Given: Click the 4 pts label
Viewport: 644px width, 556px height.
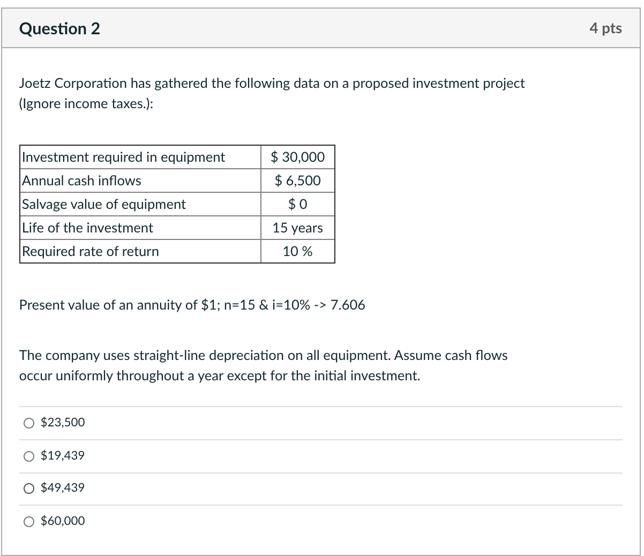Looking at the screenshot, I should point(606,29).
